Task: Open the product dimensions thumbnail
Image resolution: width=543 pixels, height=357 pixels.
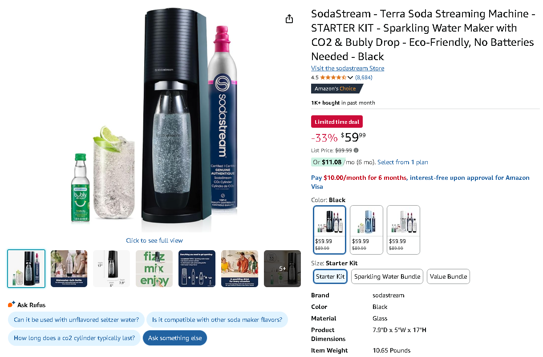Action: [111, 268]
